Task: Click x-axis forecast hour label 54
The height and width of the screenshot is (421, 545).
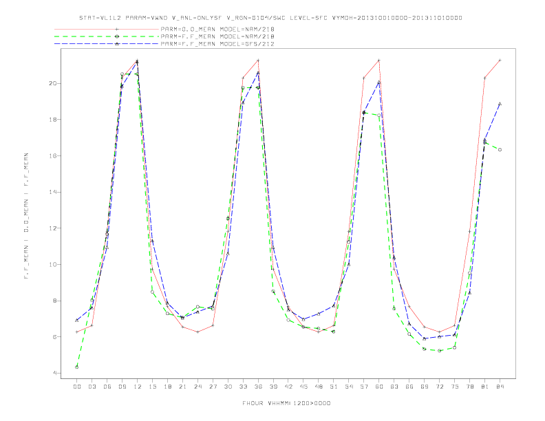Action: [349, 387]
